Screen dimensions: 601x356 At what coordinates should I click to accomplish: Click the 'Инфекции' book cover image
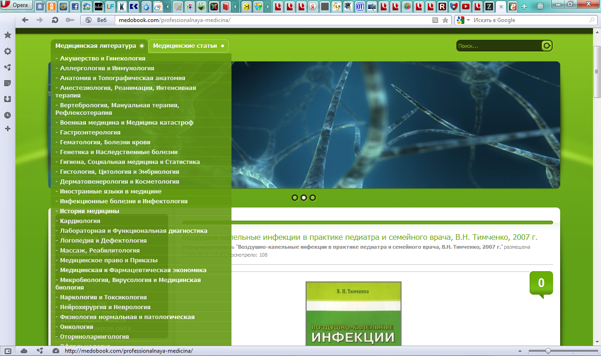[354, 313]
